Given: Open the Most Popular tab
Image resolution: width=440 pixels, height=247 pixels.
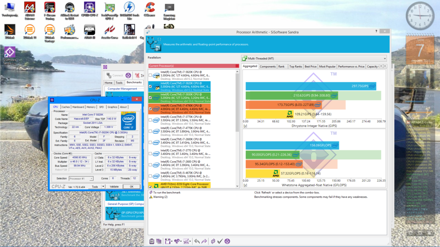Looking at the screenshot, I should 327,66.
